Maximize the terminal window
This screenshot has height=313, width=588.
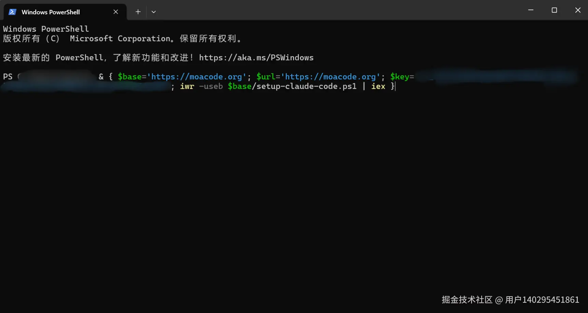coord(554,10)
